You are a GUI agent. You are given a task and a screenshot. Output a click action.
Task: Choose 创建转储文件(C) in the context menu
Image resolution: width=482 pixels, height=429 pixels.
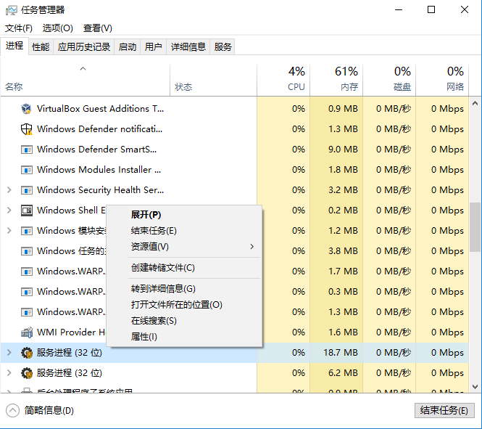click(x=184, y=267)
